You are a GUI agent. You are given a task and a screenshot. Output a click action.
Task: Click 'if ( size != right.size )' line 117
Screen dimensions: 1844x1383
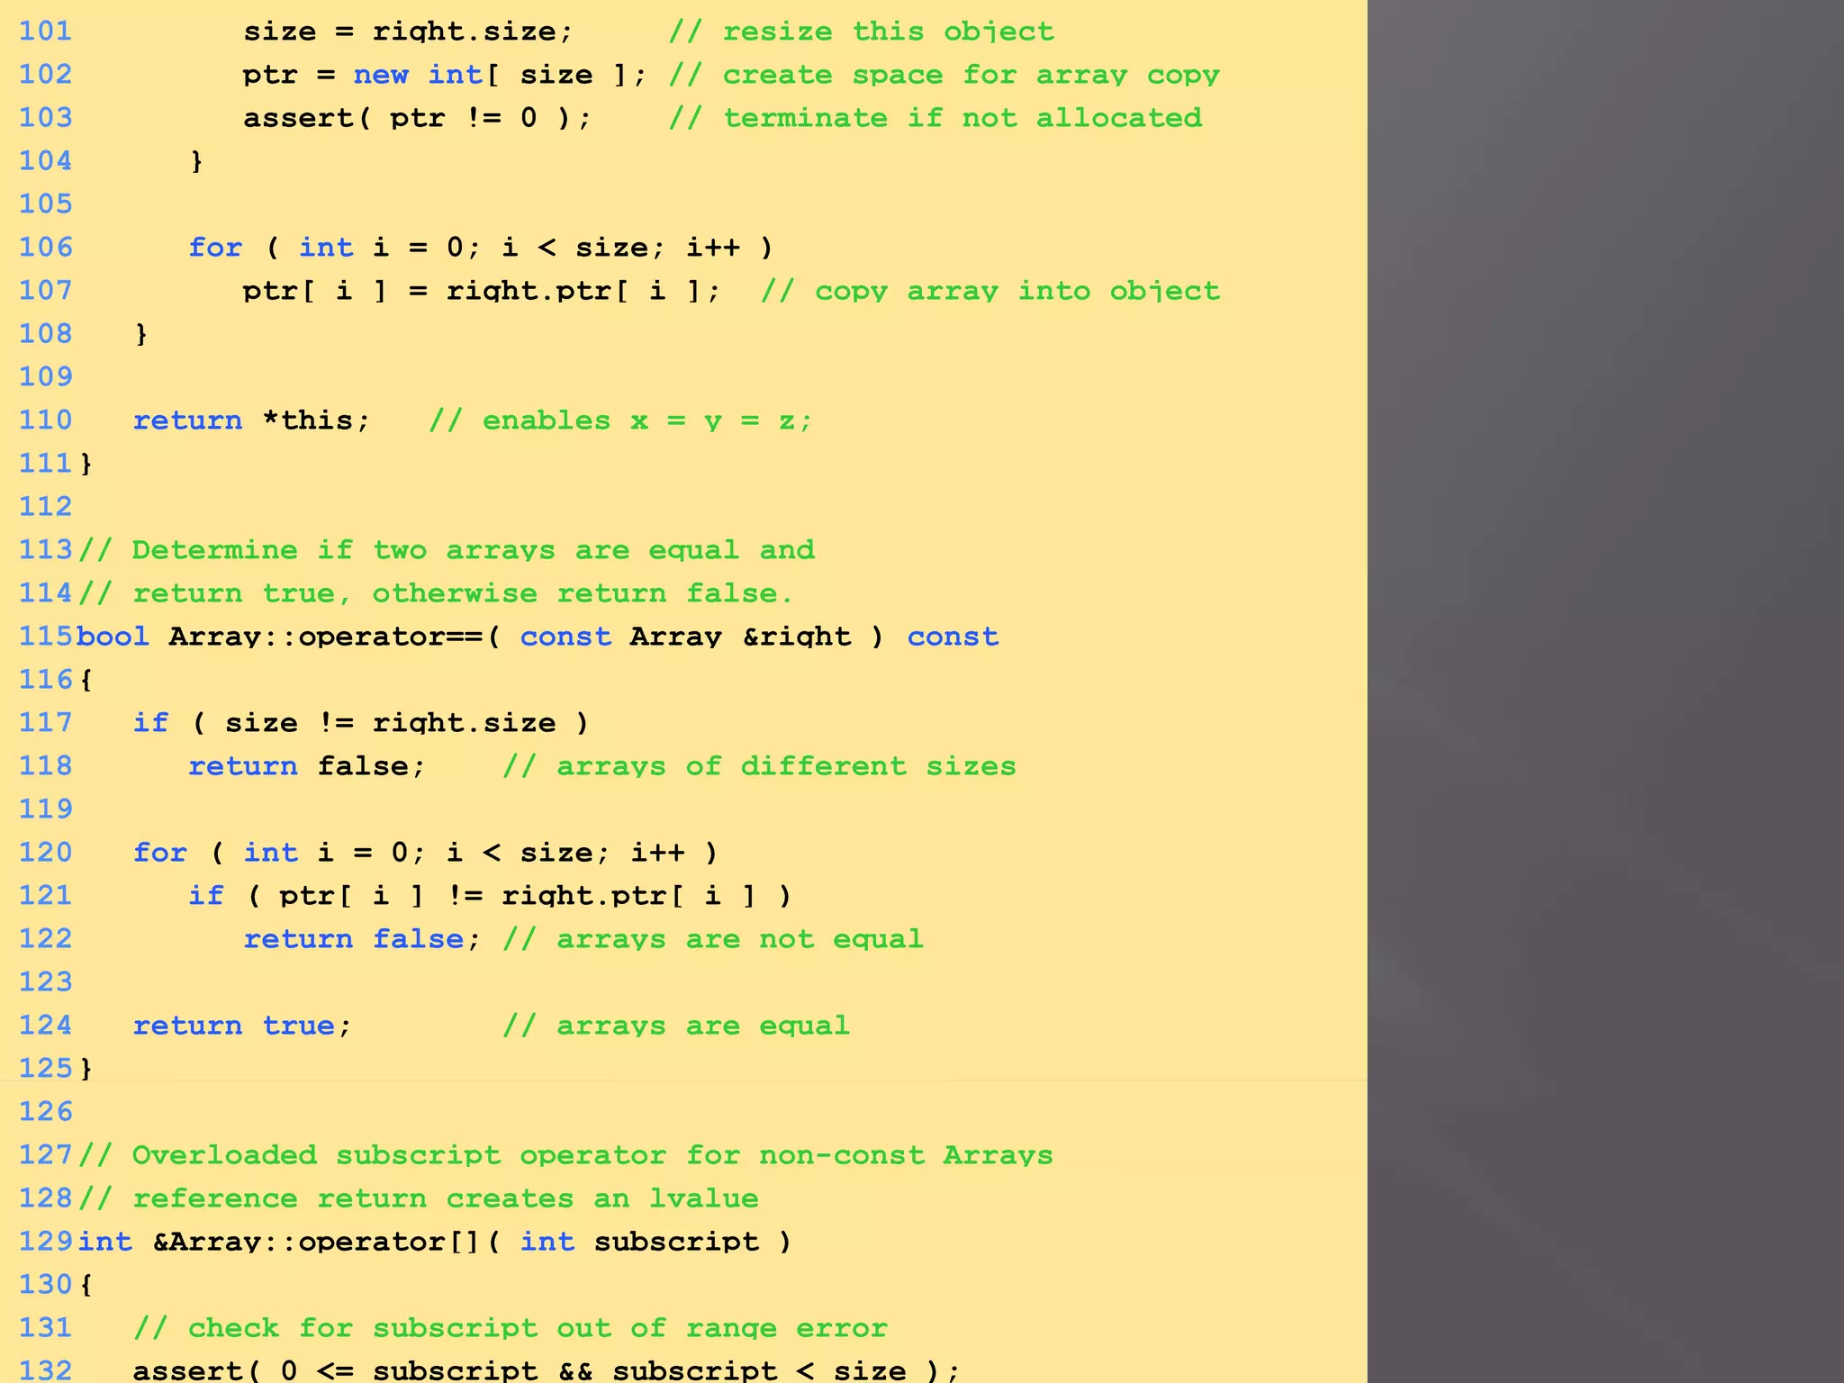[x=361, y=723]
